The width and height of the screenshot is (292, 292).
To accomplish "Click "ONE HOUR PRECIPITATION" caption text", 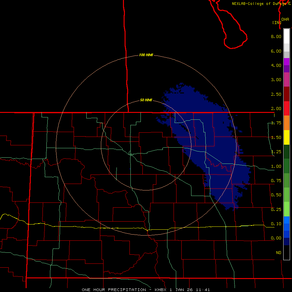I will click(114, 290).
